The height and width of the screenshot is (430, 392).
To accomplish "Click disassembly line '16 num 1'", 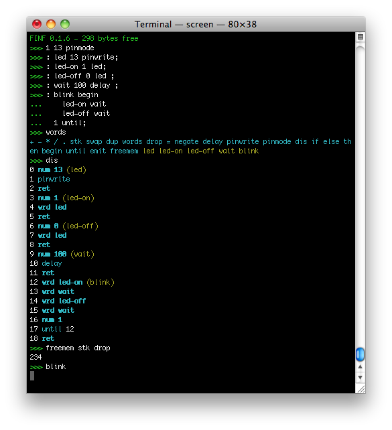I will [x=46, y=319].
